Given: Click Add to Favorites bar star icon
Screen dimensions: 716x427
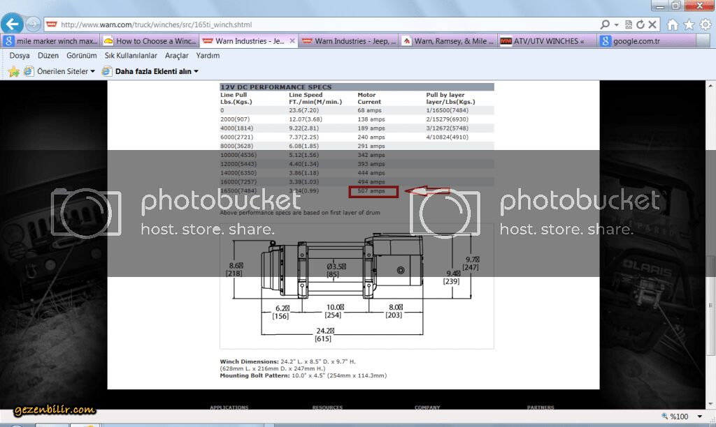Looking at the screenshot, I should click(x=13, y=71).
